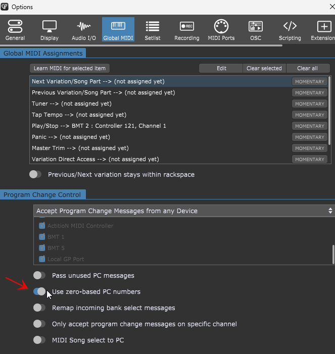Click the options tab bar horizontal scrollbar
This screenshot has height=354, width=335.
coord(141,45)
